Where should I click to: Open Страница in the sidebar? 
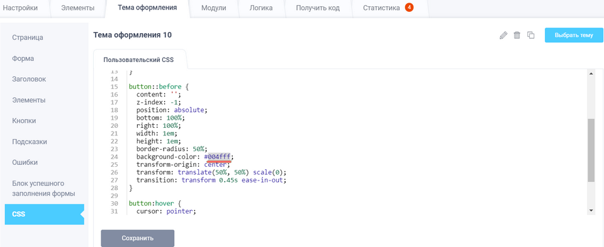click(x=27, y=38)
